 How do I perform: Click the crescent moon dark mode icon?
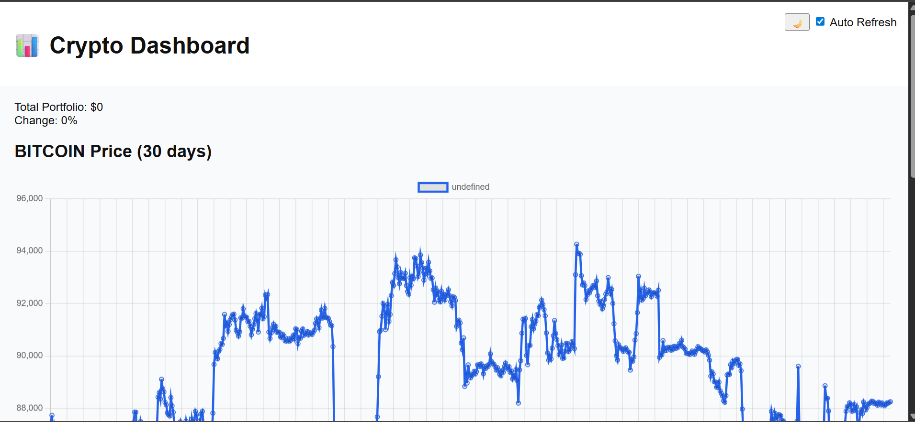pyautogui.click(x=796, y=22)
